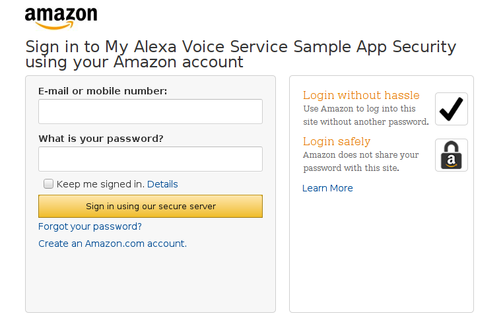Click the Amazon logo
This screenshot has height=330, width=503.
tap(61, 18)
